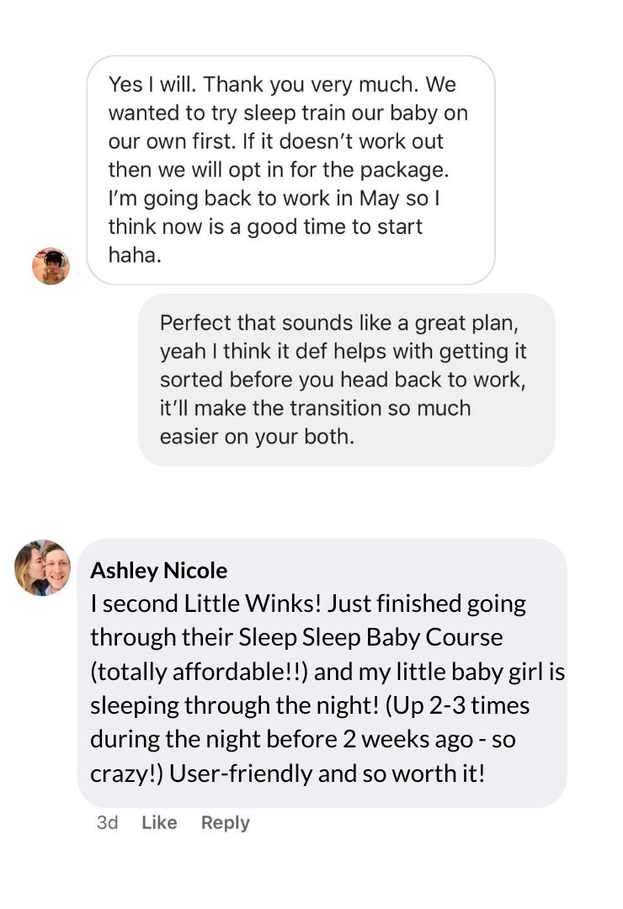623x909 pixels.
Task: Click the "(totally affordable!!)" phrase
Action: (199, 672)
